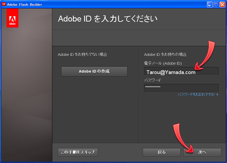Screen dimensions: 227x163
Task: Close the Adobe Flash Builder installer window
Action: [222, 5]
